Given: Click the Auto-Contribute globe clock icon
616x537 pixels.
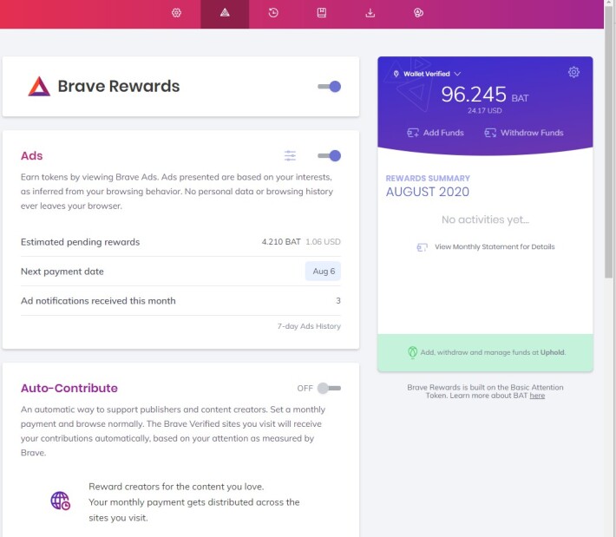Looking at the screenshot, I should [61, 501].
